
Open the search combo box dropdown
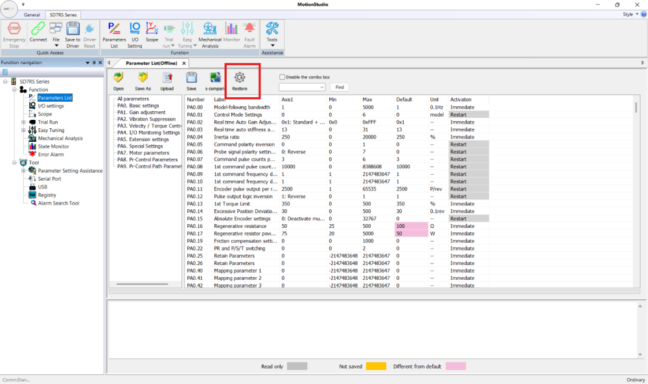[321, 87]
